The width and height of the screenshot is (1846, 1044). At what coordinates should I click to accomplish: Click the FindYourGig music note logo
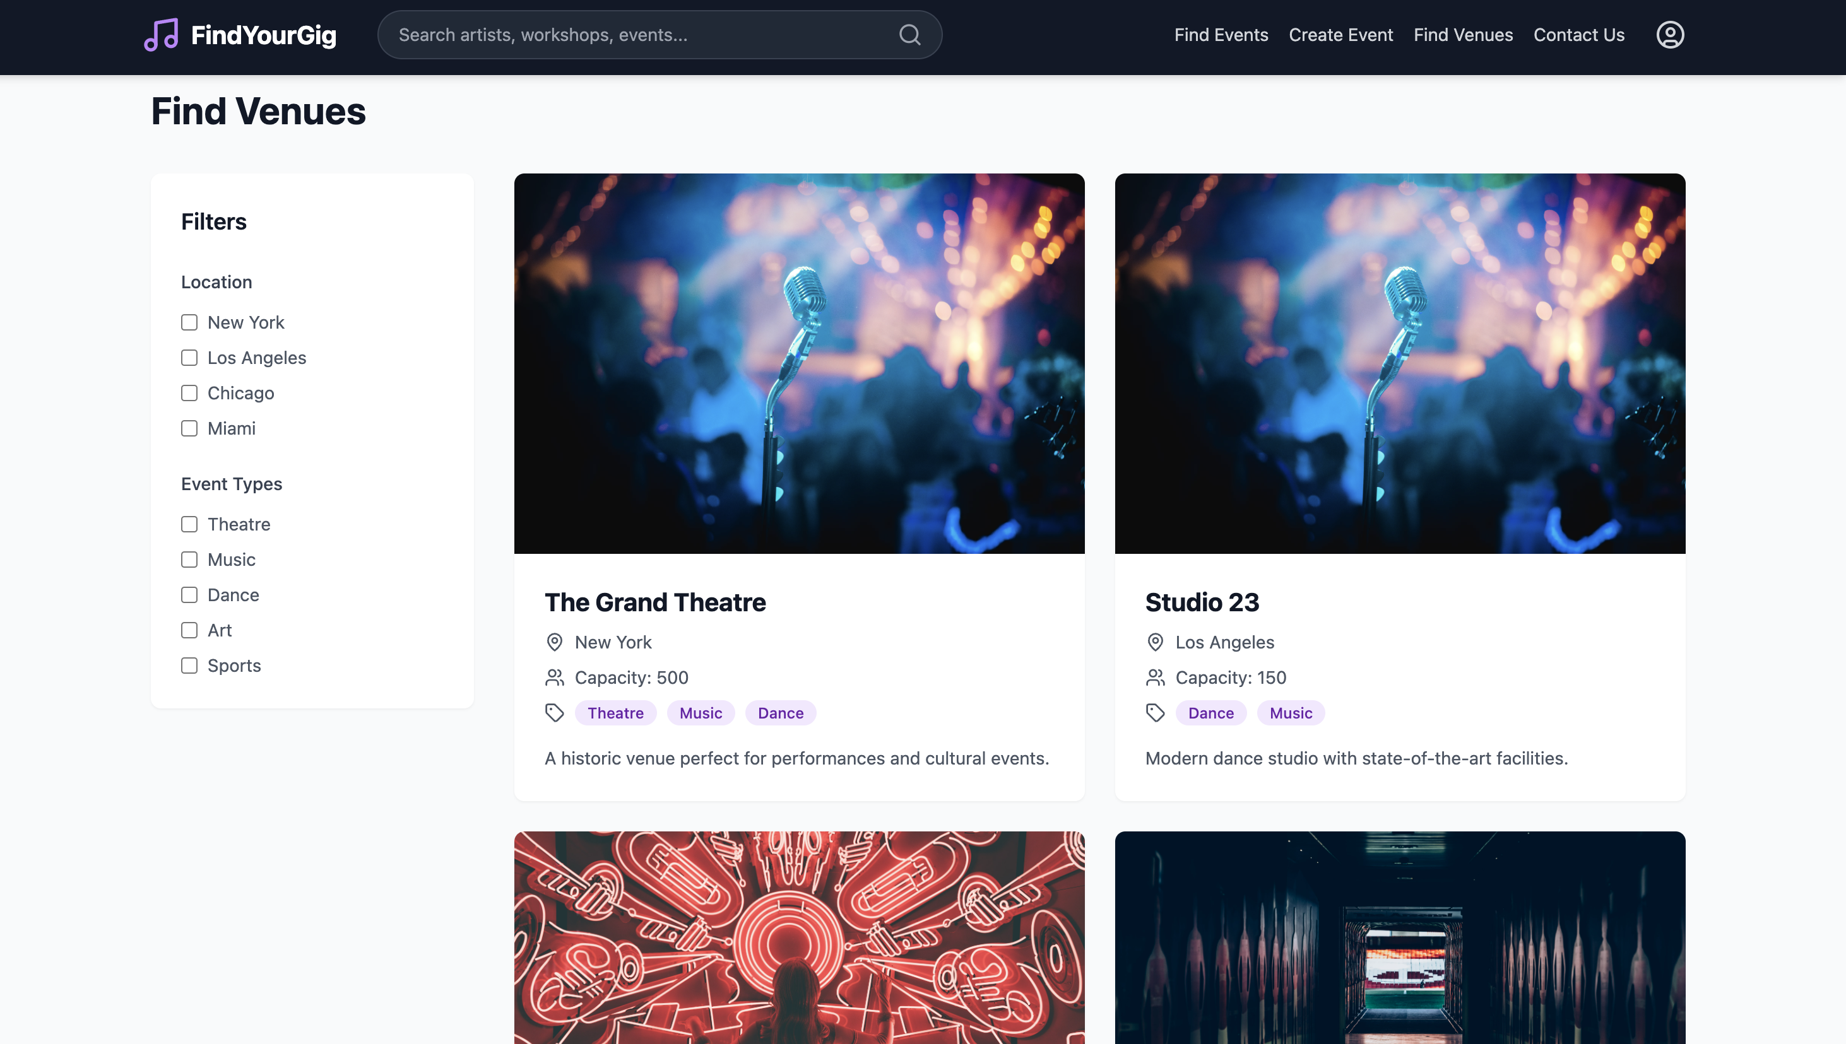[x=162, y=35]
